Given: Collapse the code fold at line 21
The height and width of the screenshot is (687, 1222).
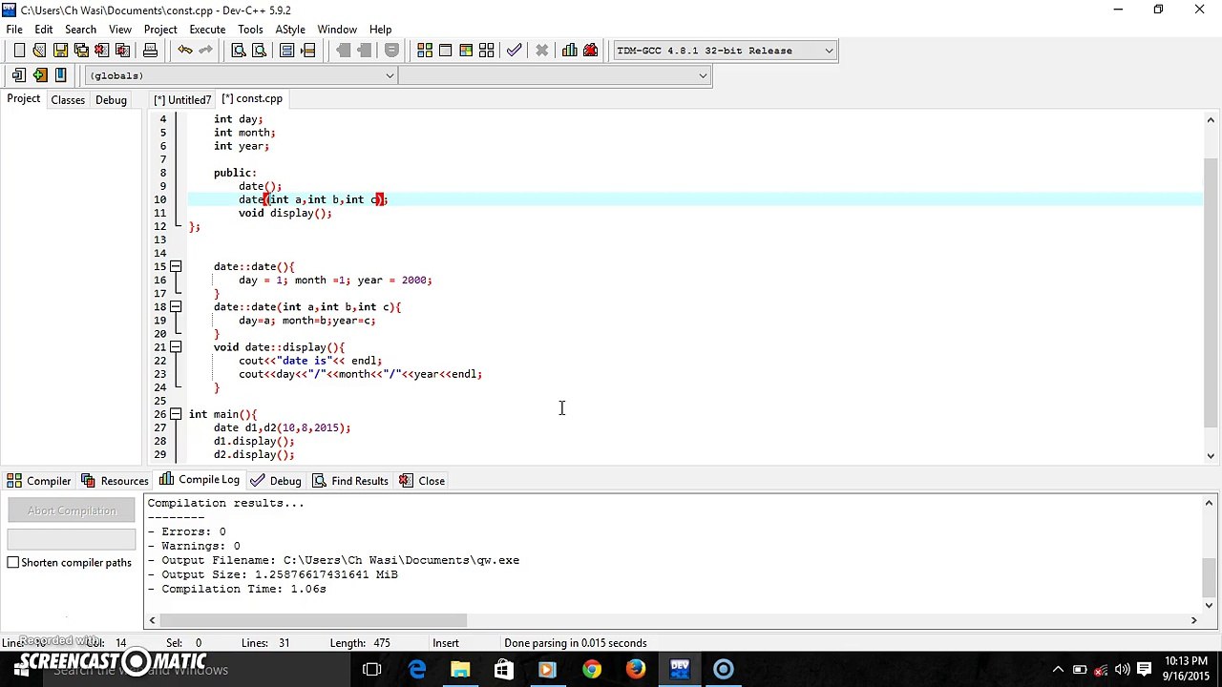Looking at the screenshot, I should click(x=176, y=347).
